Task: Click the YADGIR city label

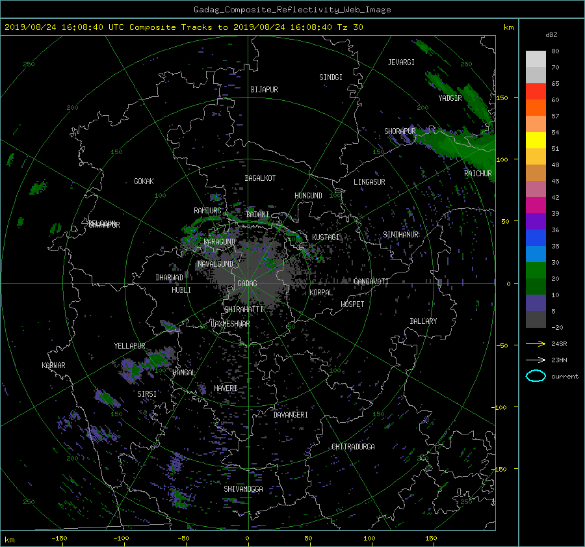Action: (x=450, y=98)
